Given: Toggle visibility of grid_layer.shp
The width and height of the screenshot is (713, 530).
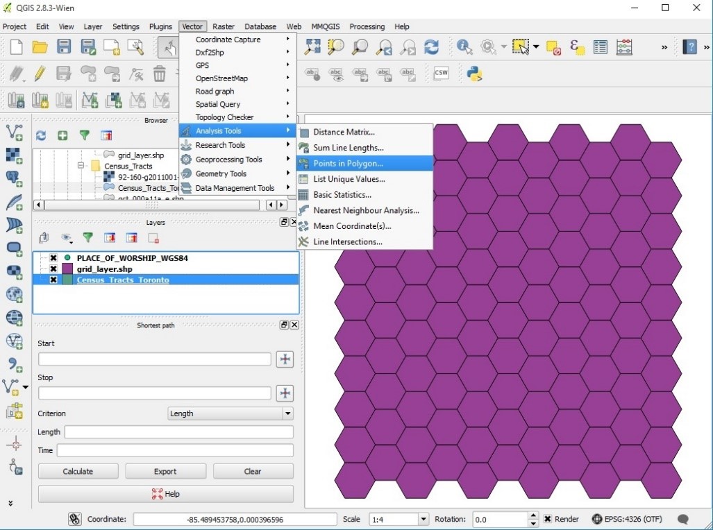Looking at the screenshot, I should click(53, 269).
